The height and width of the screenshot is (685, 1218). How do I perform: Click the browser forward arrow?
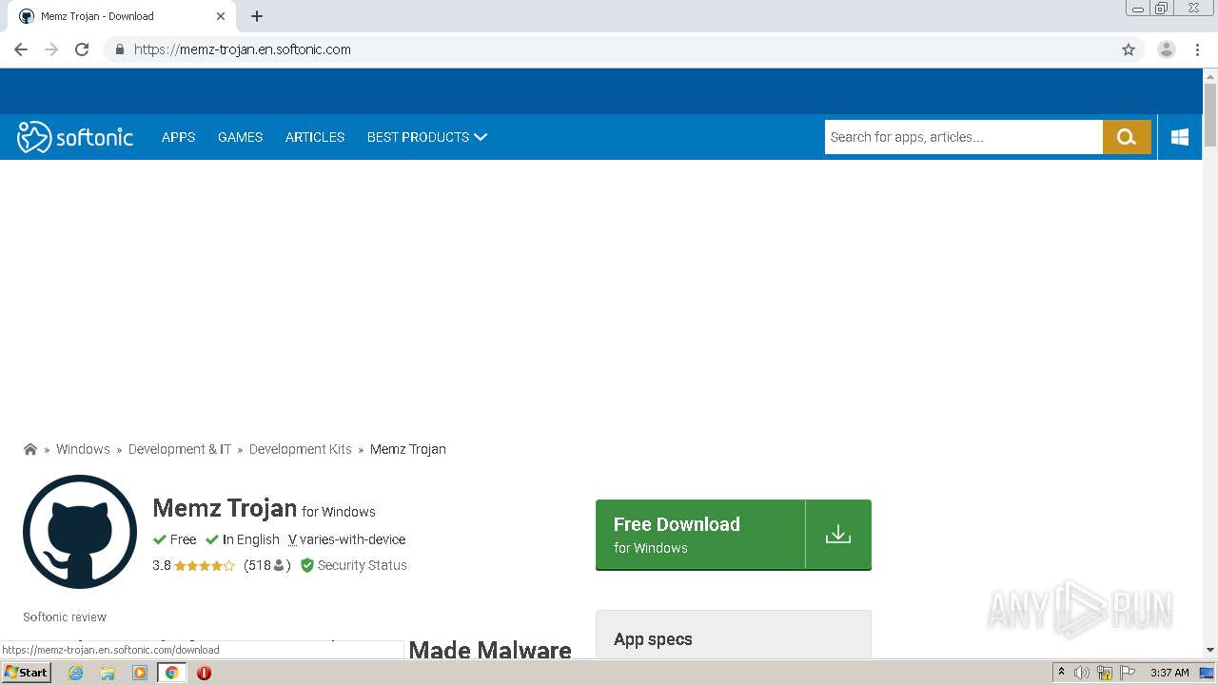tap(51, 49)
